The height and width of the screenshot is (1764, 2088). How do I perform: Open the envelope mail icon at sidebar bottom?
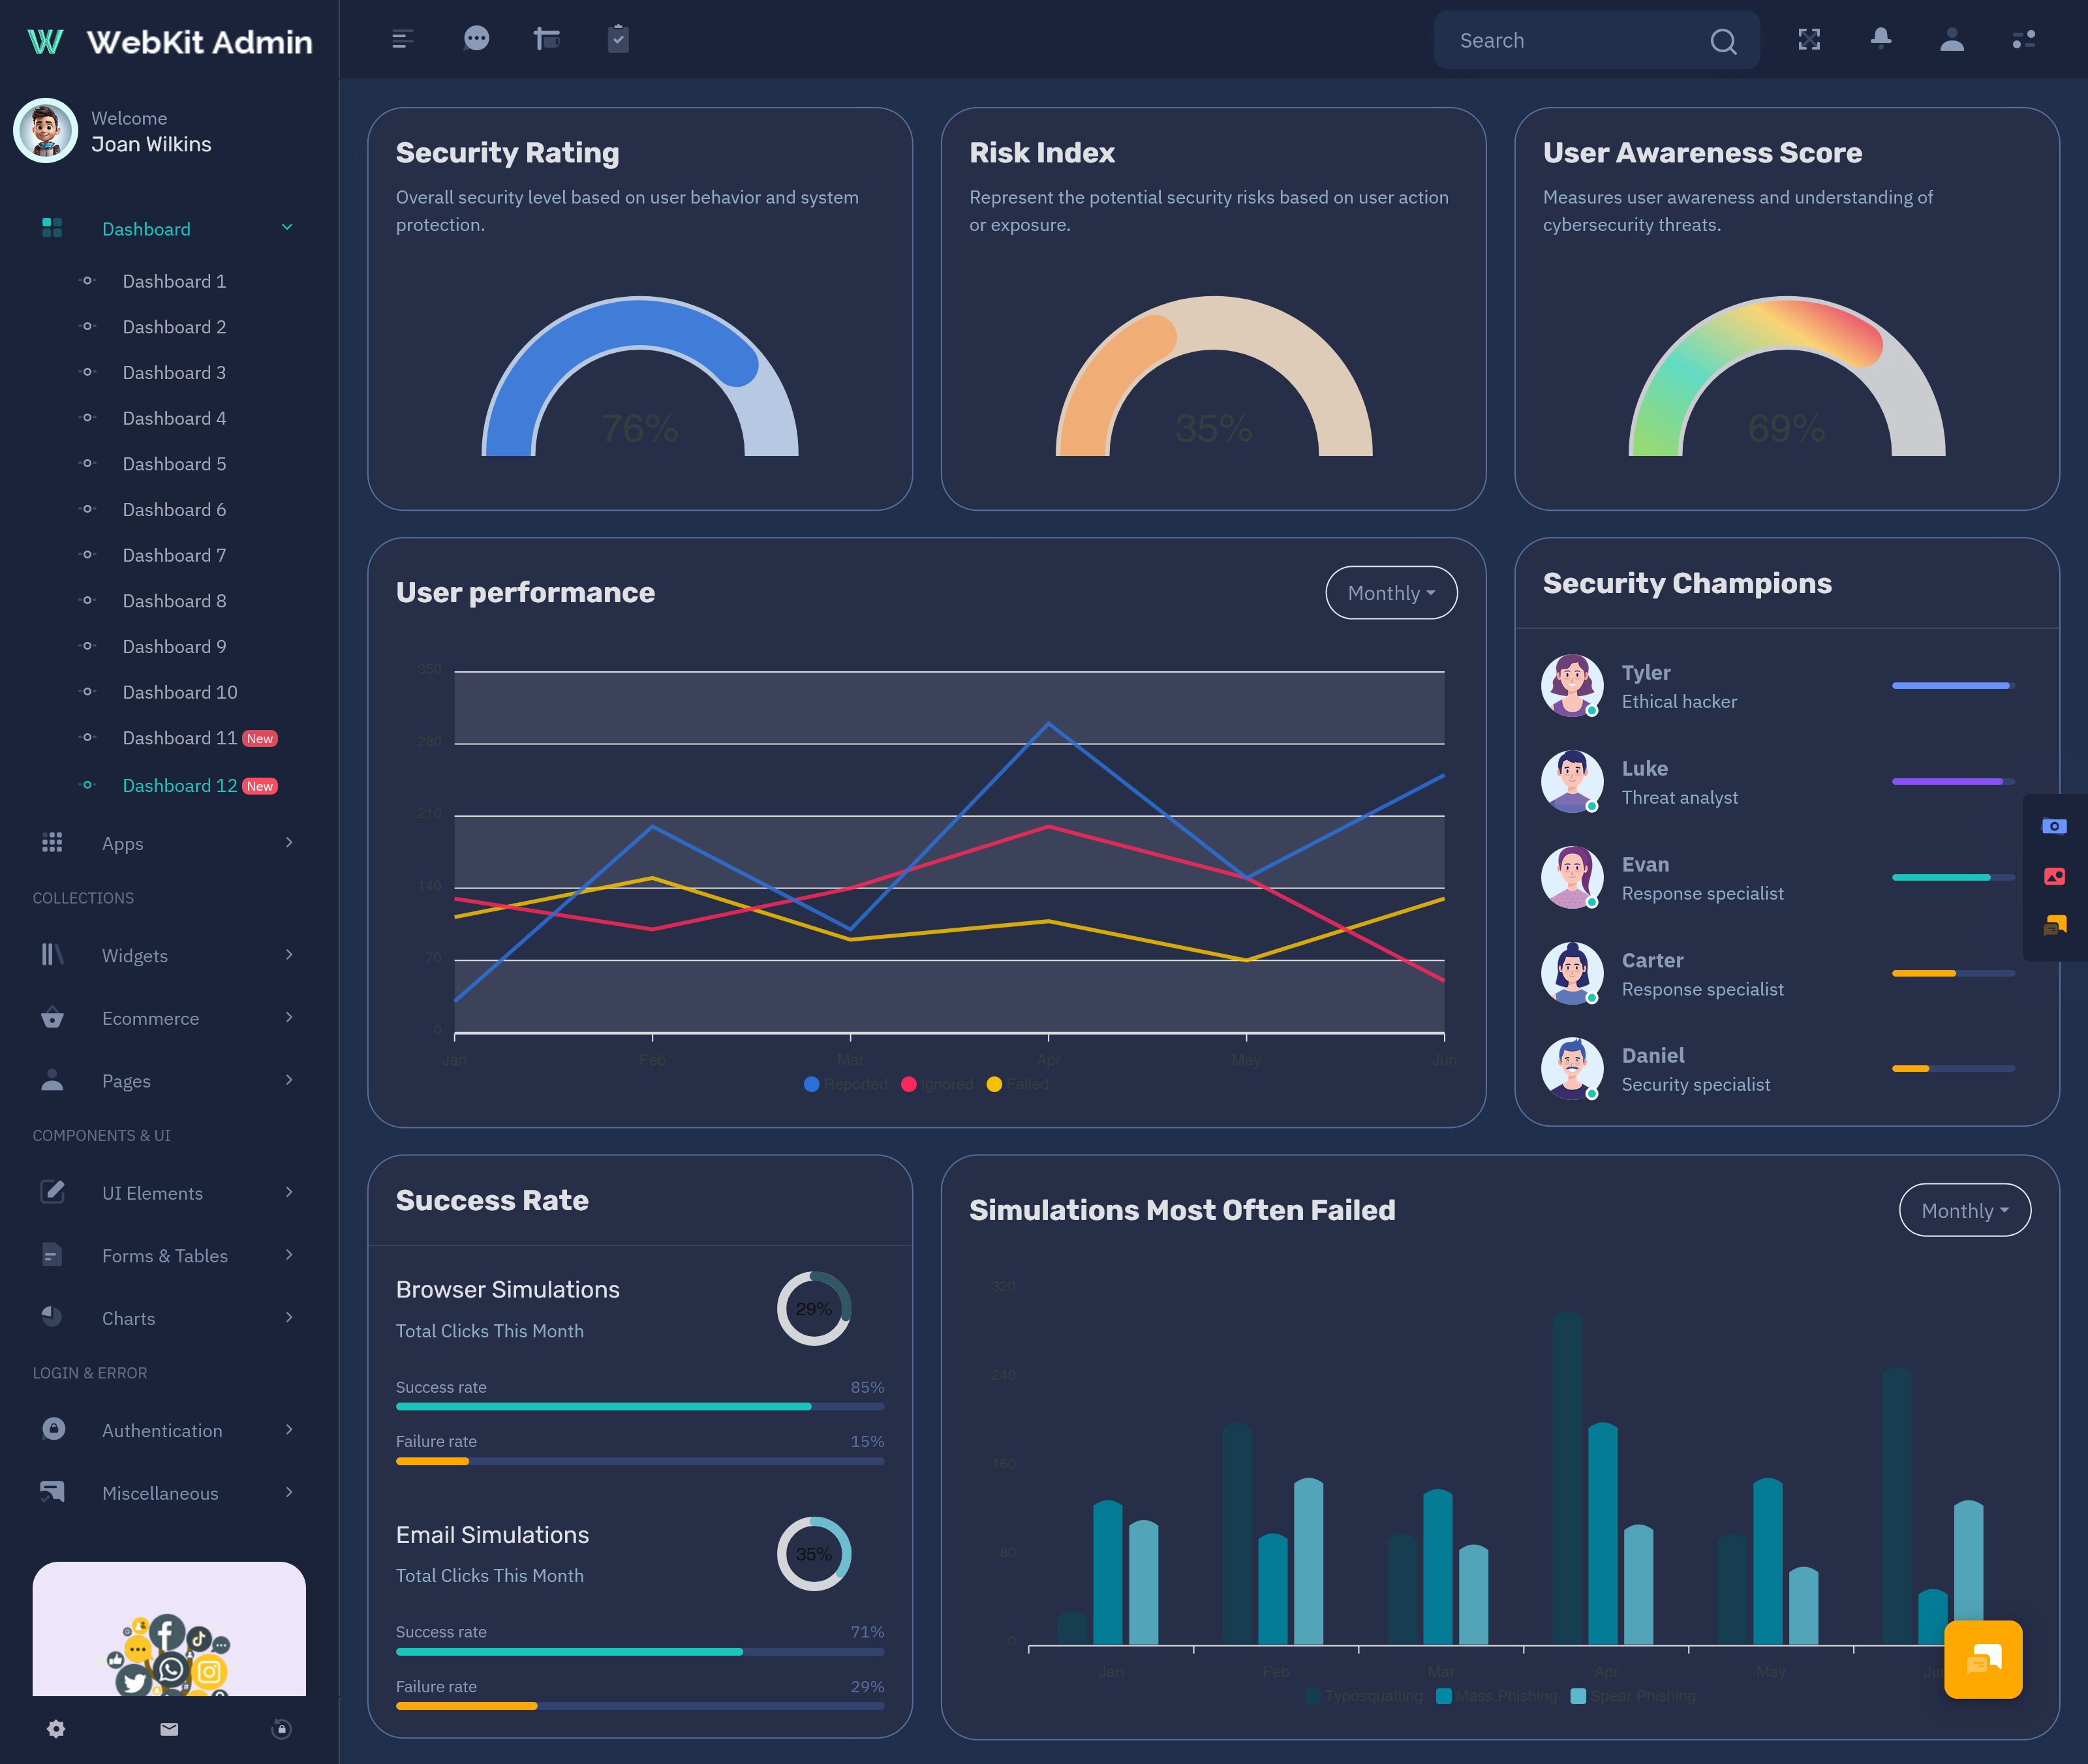pyautogui.click(x=169, y=1729)
